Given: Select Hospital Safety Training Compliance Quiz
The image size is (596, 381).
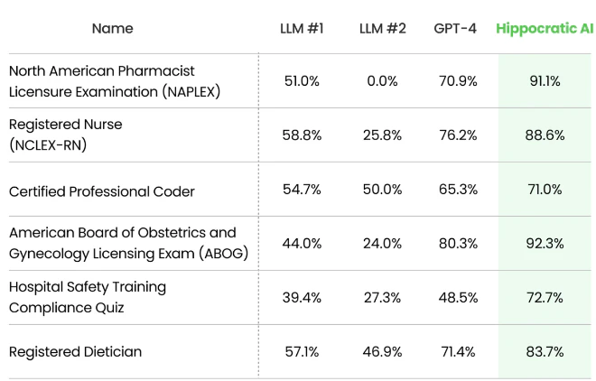Looking at the screenshot, I should pos(88,297).
